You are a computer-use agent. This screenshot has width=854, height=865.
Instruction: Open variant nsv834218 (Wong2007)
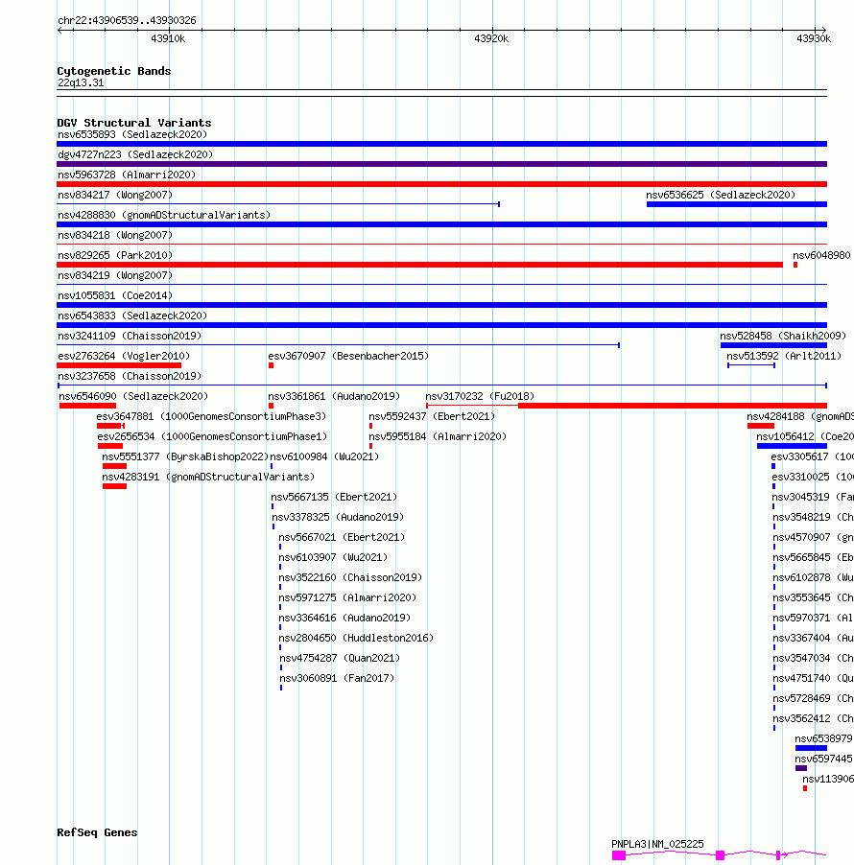(115, 236)
